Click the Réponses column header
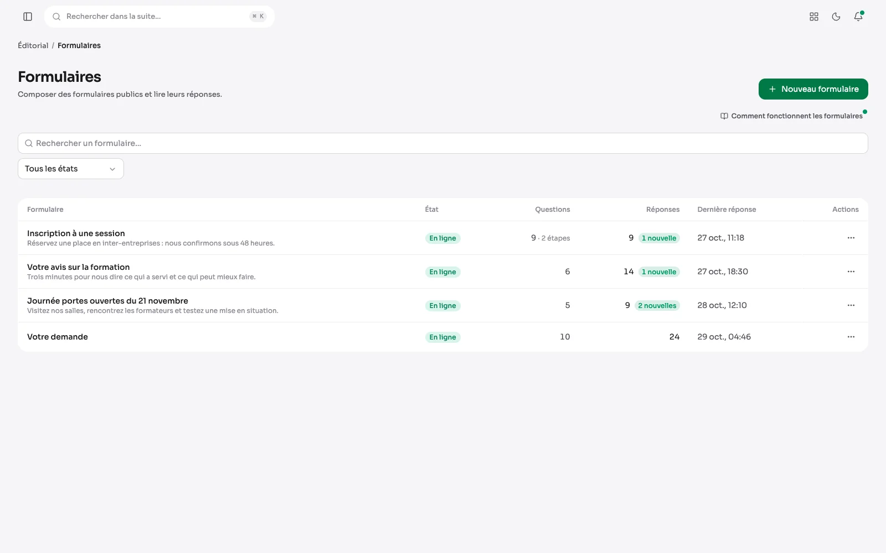This screenshot has width=886, height=553. (663, 210)
